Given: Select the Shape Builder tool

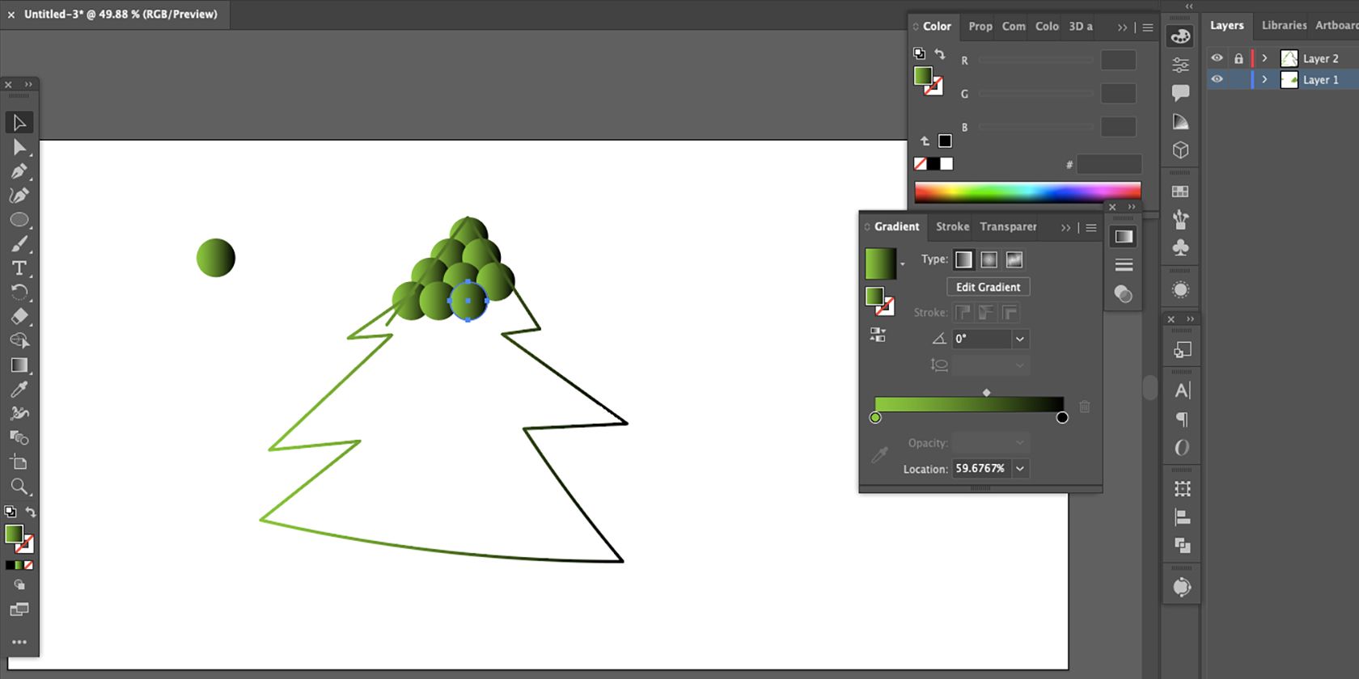Looking at the screenshot, I should (19, 340).
